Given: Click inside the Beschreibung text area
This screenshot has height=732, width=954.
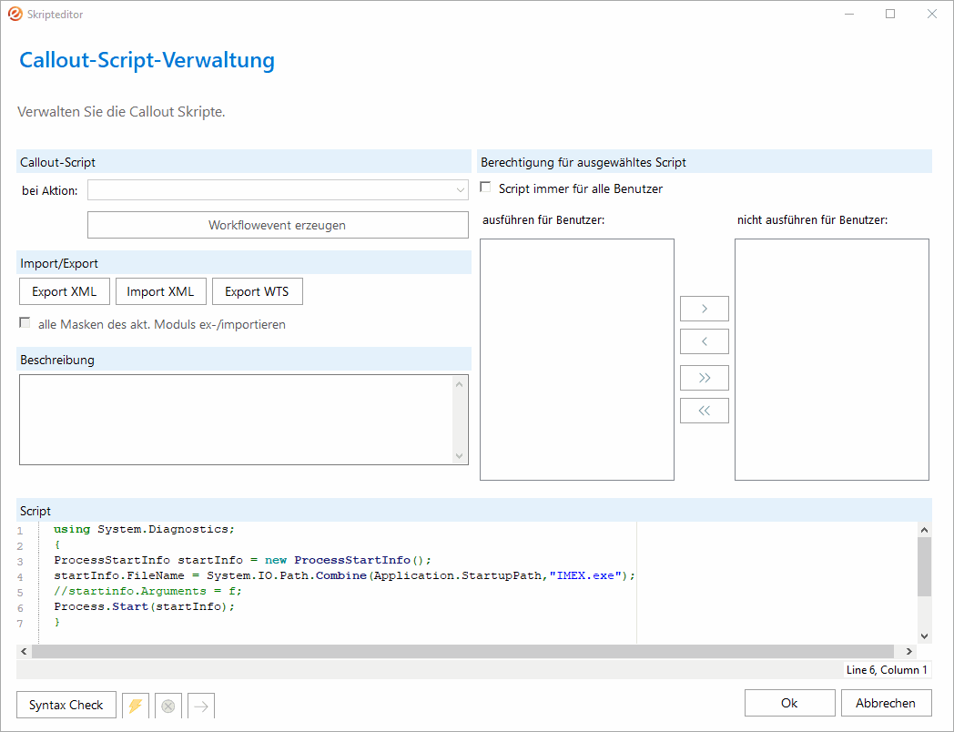Looking at the screenshot, I should click(238, 420).
